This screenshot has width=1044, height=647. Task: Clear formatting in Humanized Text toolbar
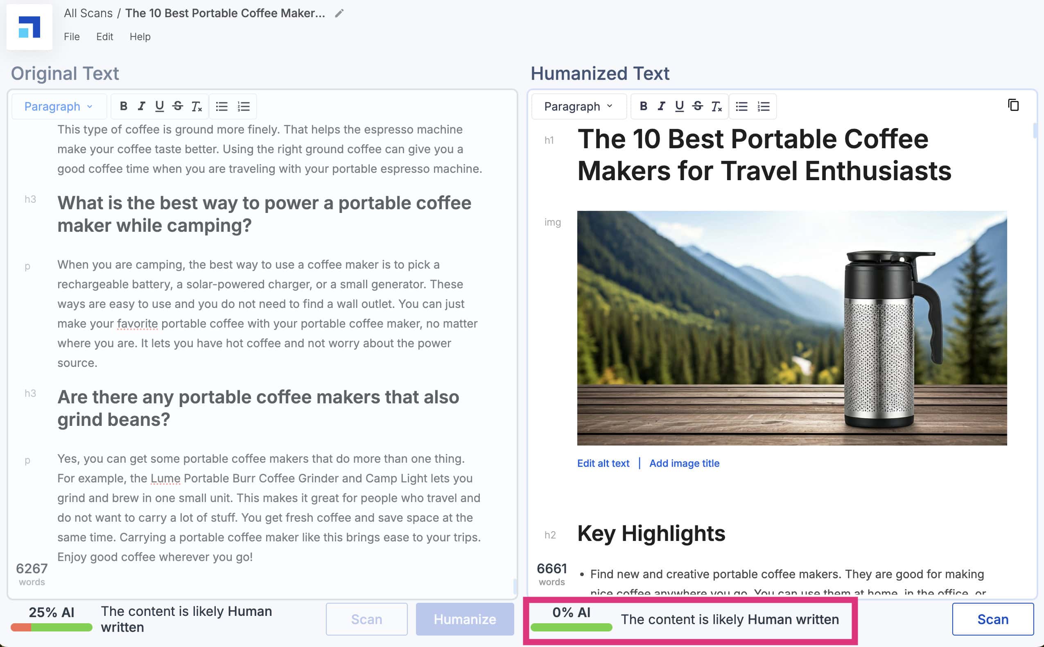pyautogui.click(x=716, y=106)
